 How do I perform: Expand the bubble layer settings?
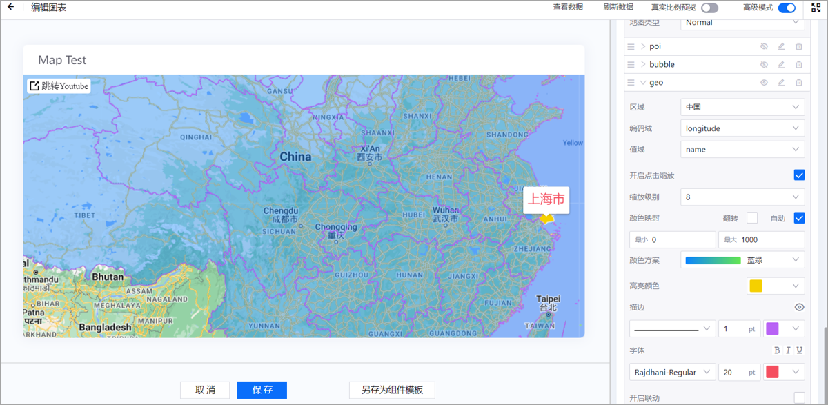coord(643,65)
